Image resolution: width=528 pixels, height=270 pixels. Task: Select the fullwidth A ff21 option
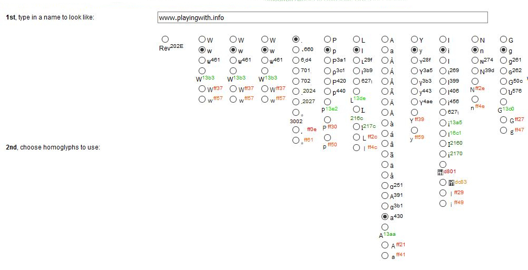(385, 245)
